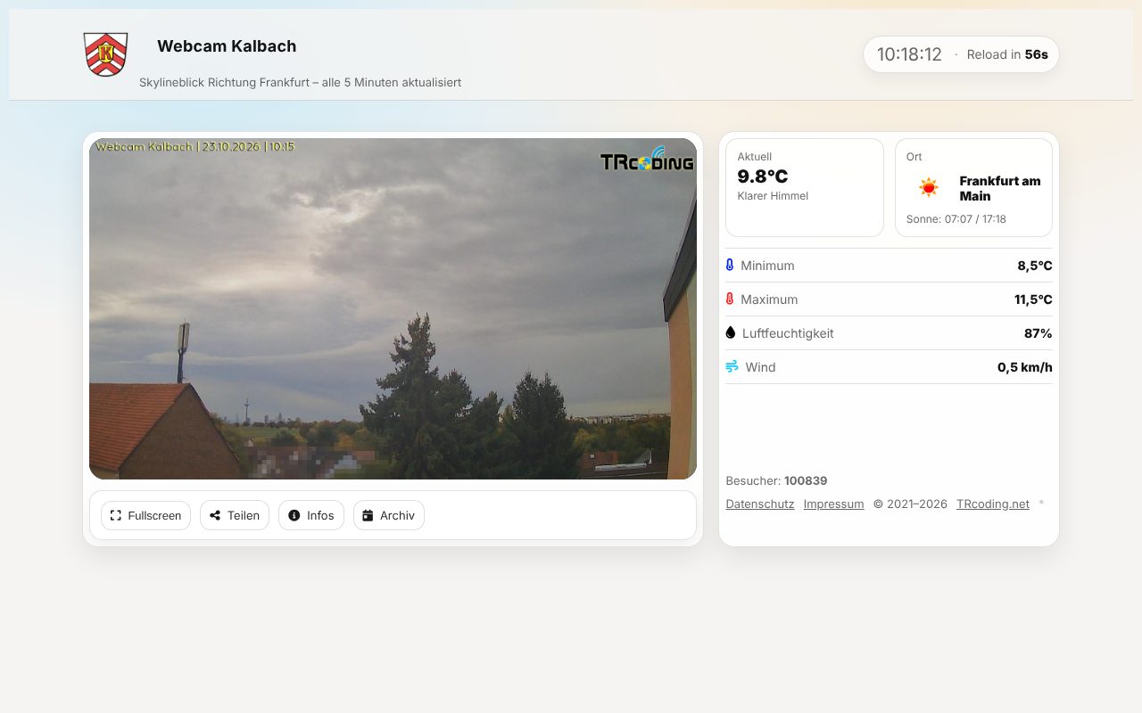Click the sun weather icon
Screen dimensions: 1142x713
pos(929,188)
